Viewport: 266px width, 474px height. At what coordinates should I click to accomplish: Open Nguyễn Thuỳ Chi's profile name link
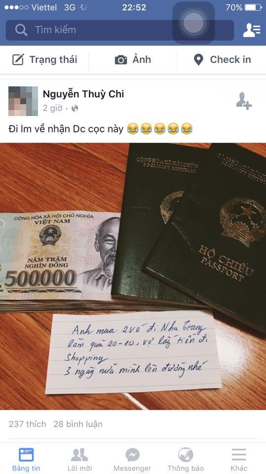pyautogui.click(x=83, y=94)
